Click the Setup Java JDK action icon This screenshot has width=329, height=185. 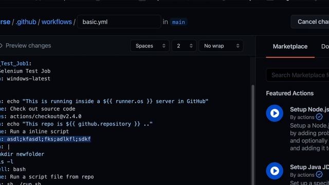tap(275, 171)
